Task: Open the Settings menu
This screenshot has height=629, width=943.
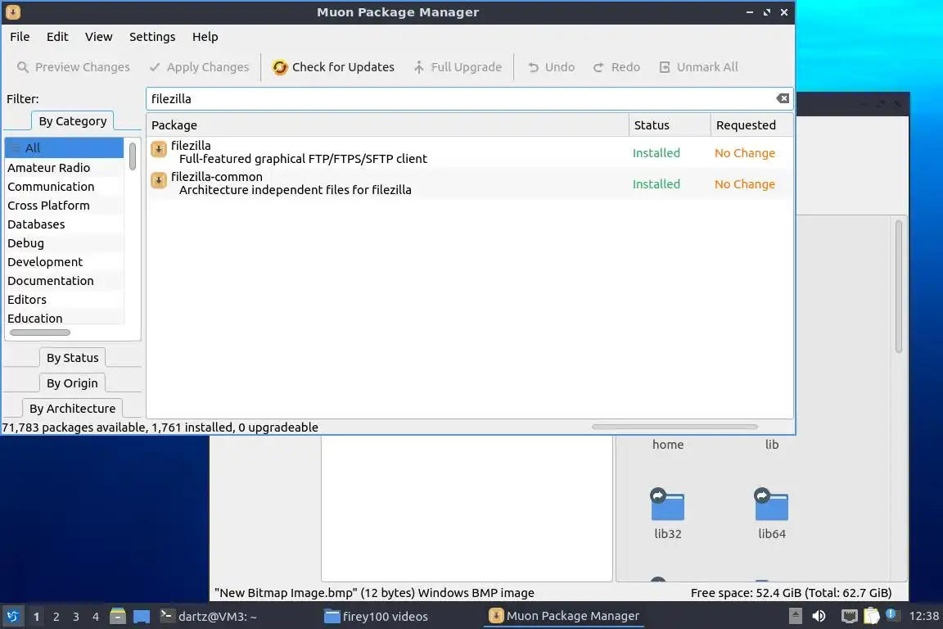Action: (x=152, y=37)
